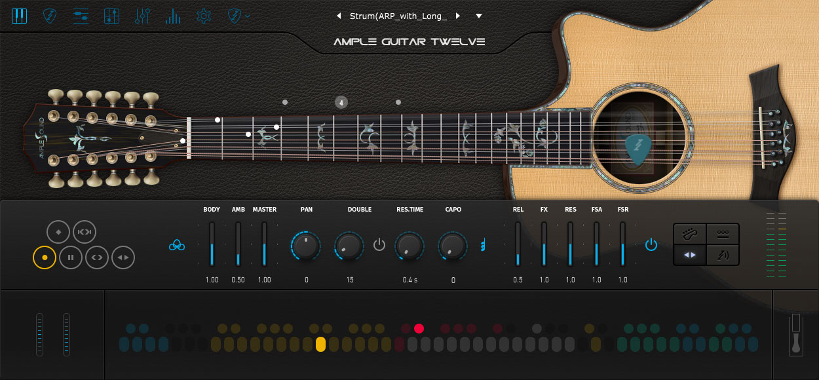819x380 pixels.
Task: Open the grid mixer panel icon
Action: click(111, 16)
